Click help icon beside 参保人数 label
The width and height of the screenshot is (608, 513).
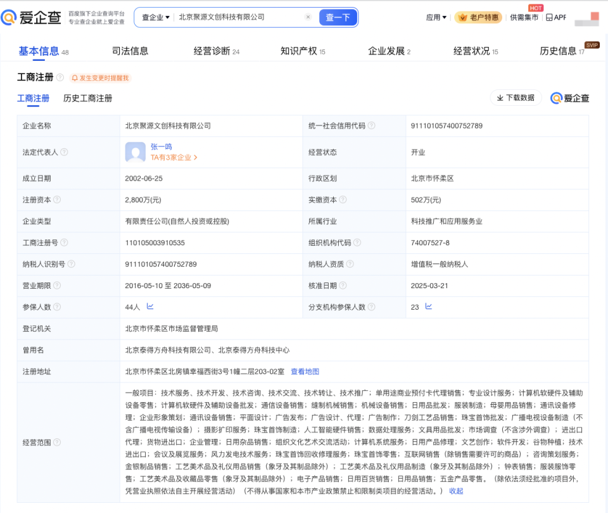pyautogui.click(x=57, y=307)
